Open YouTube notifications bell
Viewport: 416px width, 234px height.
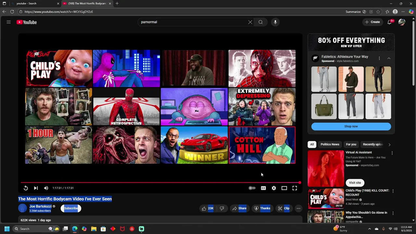tap(390, 22)
